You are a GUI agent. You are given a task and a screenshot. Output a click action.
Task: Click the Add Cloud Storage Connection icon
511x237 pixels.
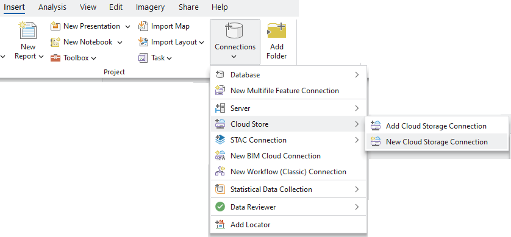[x=376, y=126]
